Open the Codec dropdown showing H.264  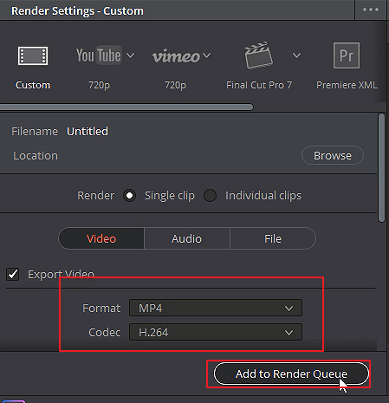tap(216, 332)
